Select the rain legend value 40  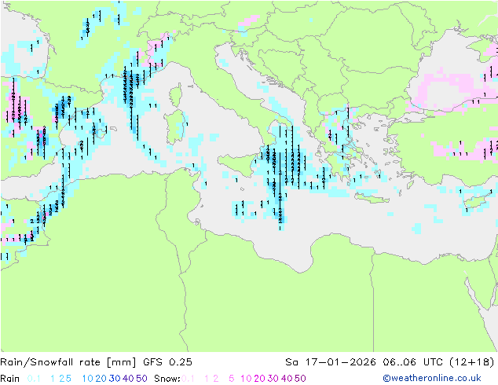[x=128, y=379]
